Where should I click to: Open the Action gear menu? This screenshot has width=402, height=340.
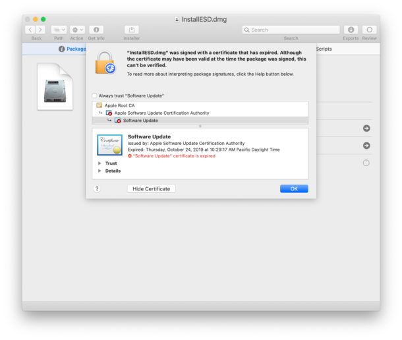tap(77, 30)
